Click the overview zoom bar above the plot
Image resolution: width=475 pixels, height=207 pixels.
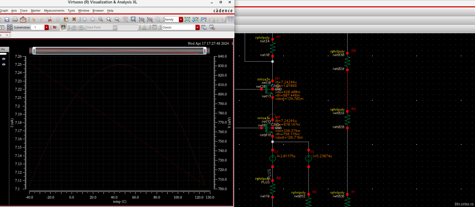(x=120, y=51)
